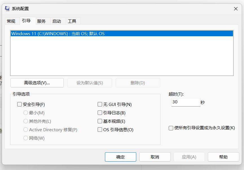
Task: Select Active Directory 修复(P) radio option
Action: pos(26,130)
